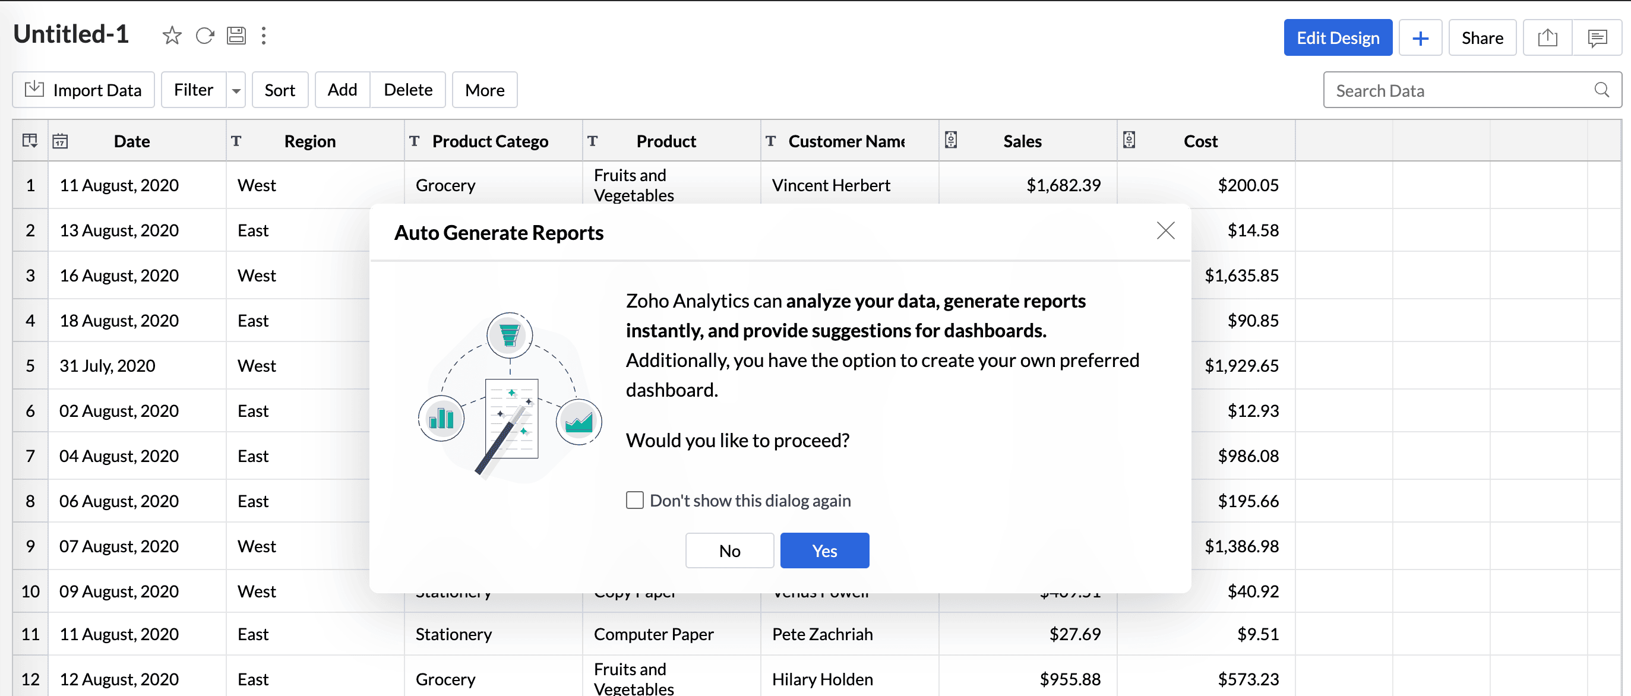Screen dimensions: 1631x696
Task: Select the Sales column header
Action: point(1028,141)
